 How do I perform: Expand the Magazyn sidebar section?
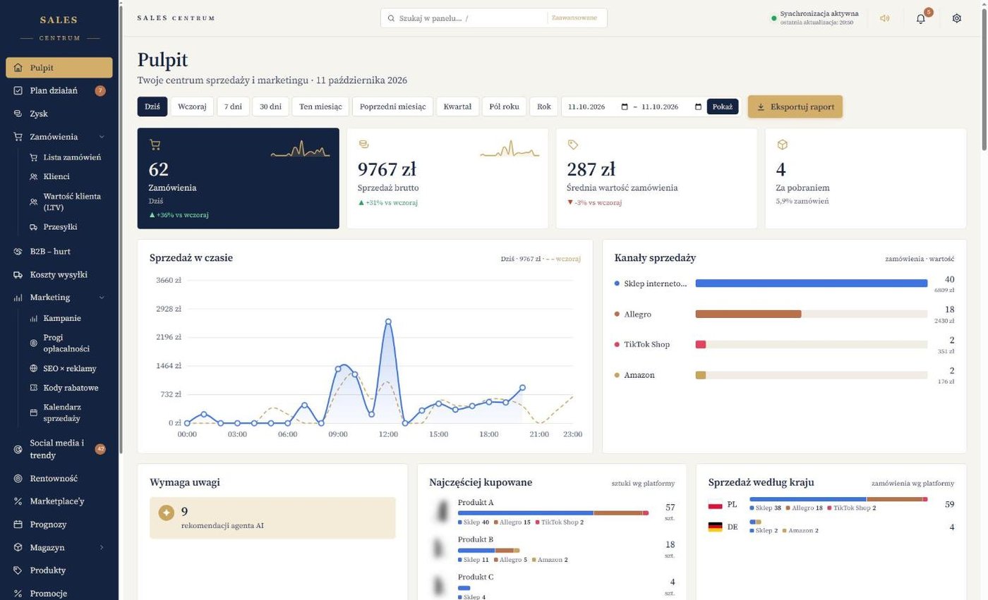point(102,547)
